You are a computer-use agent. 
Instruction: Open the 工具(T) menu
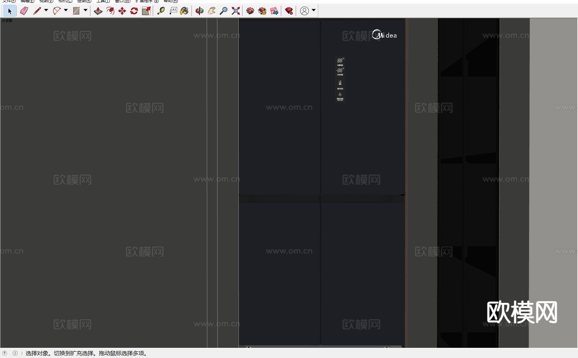(x=103, y=1)
